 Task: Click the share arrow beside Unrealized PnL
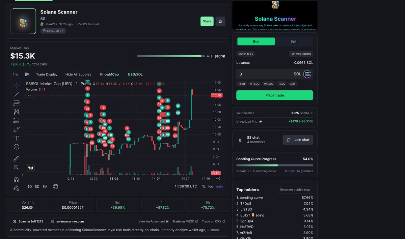(x=261, y=121)
